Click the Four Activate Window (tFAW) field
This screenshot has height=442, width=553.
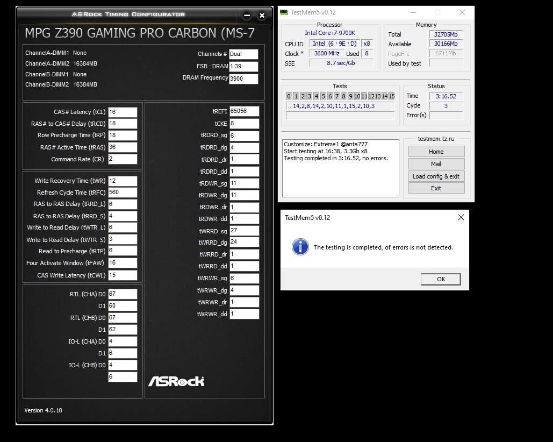[123, 263]
